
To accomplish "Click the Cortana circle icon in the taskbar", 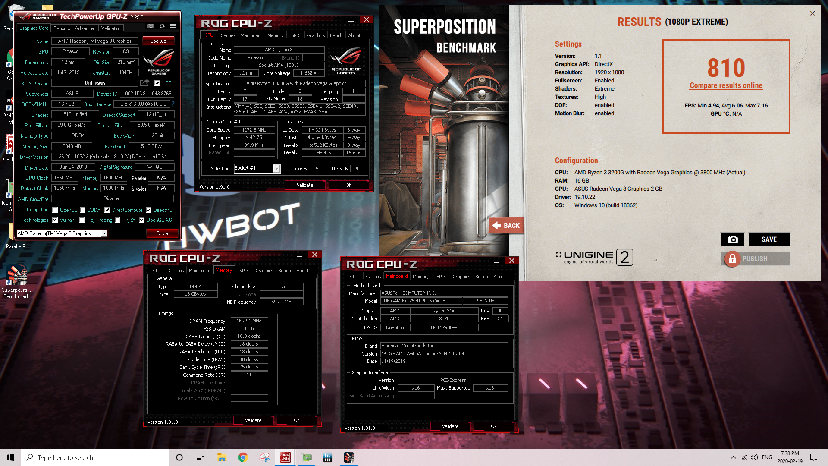I will tap(179, 457).
